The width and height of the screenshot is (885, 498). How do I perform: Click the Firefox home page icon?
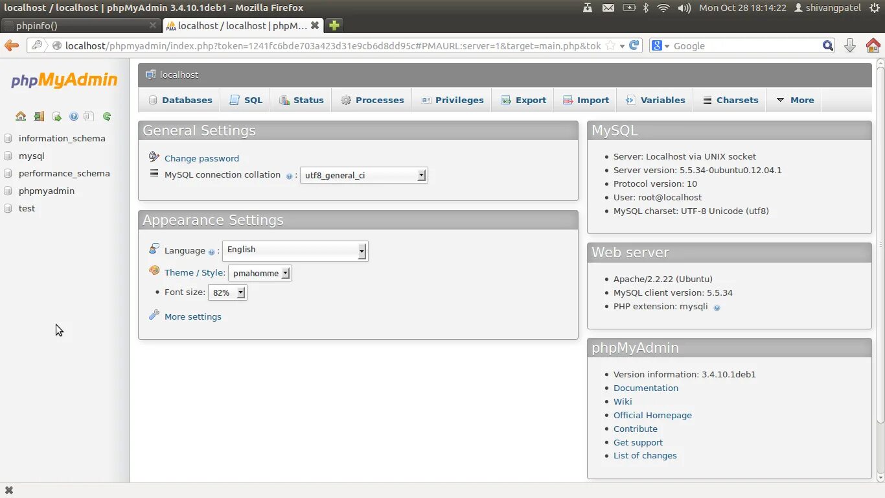(873, 45)
